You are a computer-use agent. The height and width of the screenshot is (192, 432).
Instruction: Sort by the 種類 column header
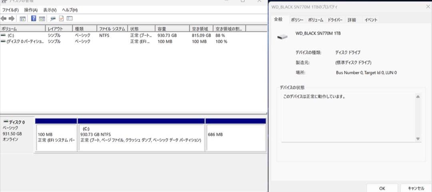click(84, 29)
